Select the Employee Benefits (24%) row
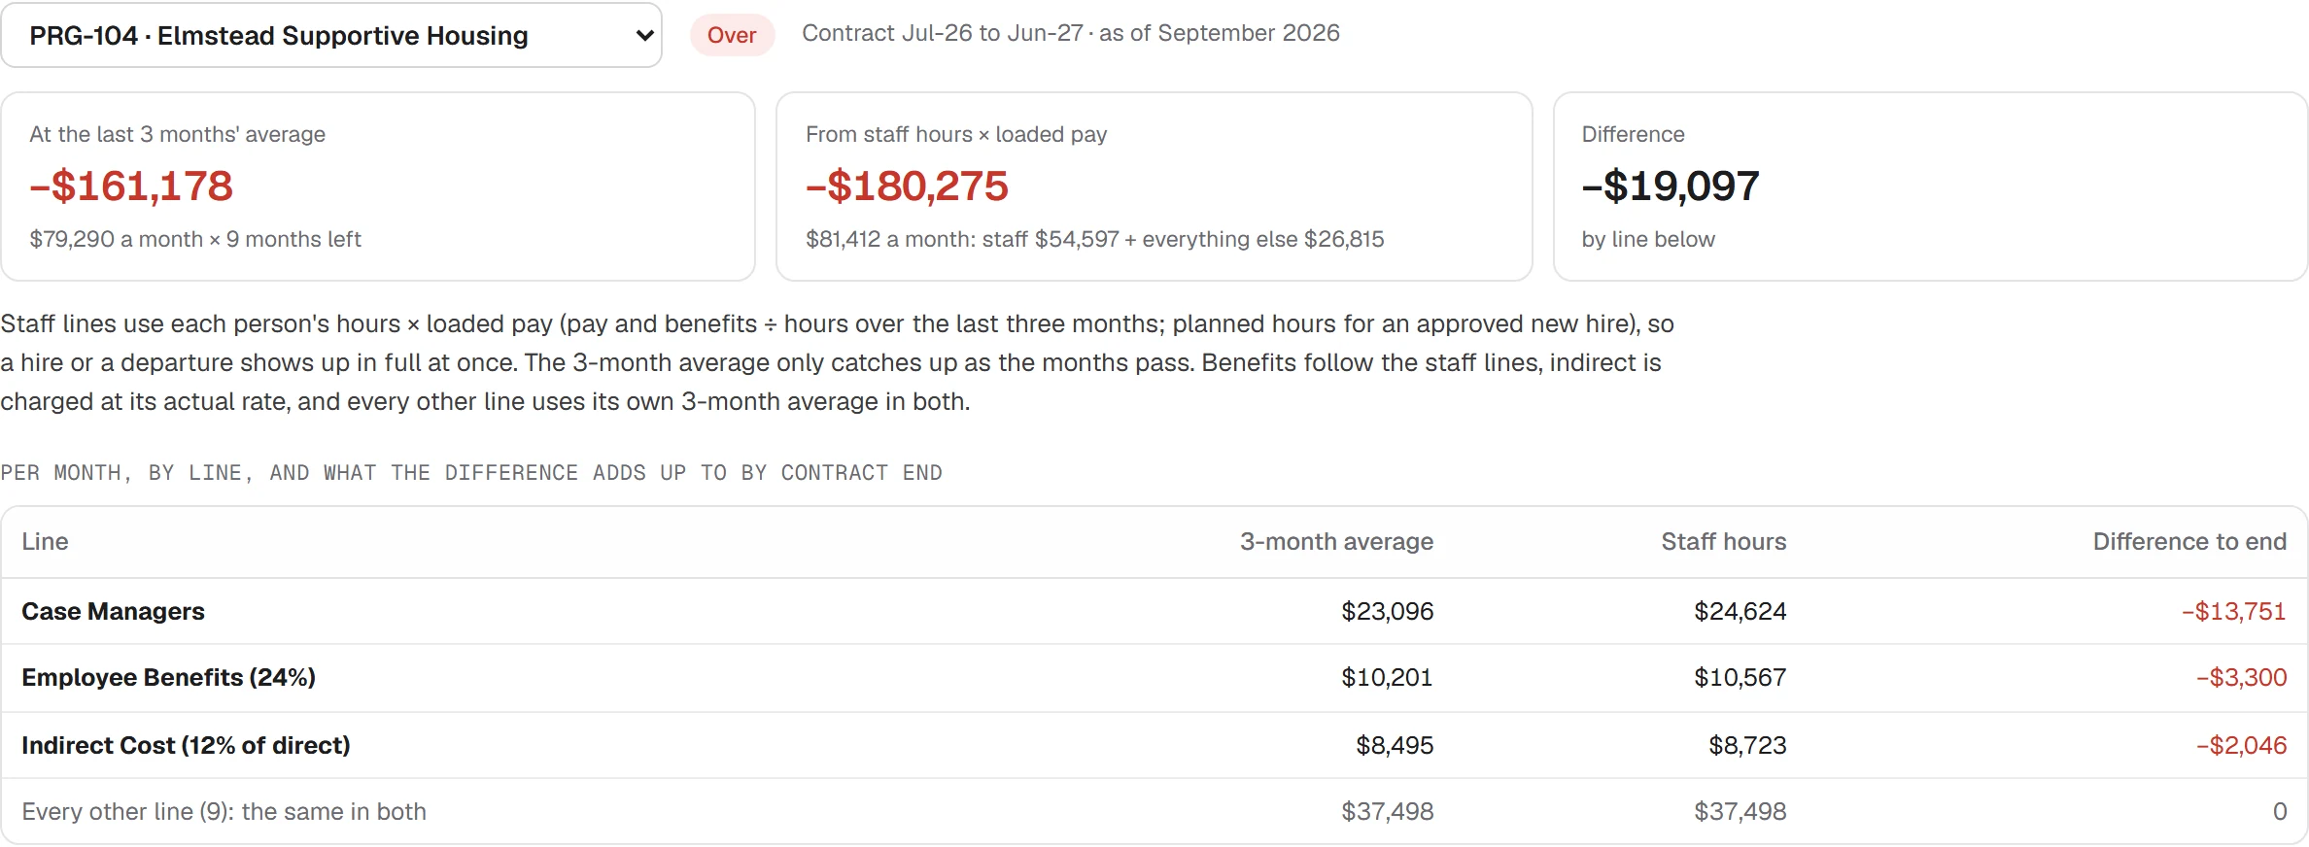The height and width of the screenshot is (847, 2309). click(x=1154, y=678)
